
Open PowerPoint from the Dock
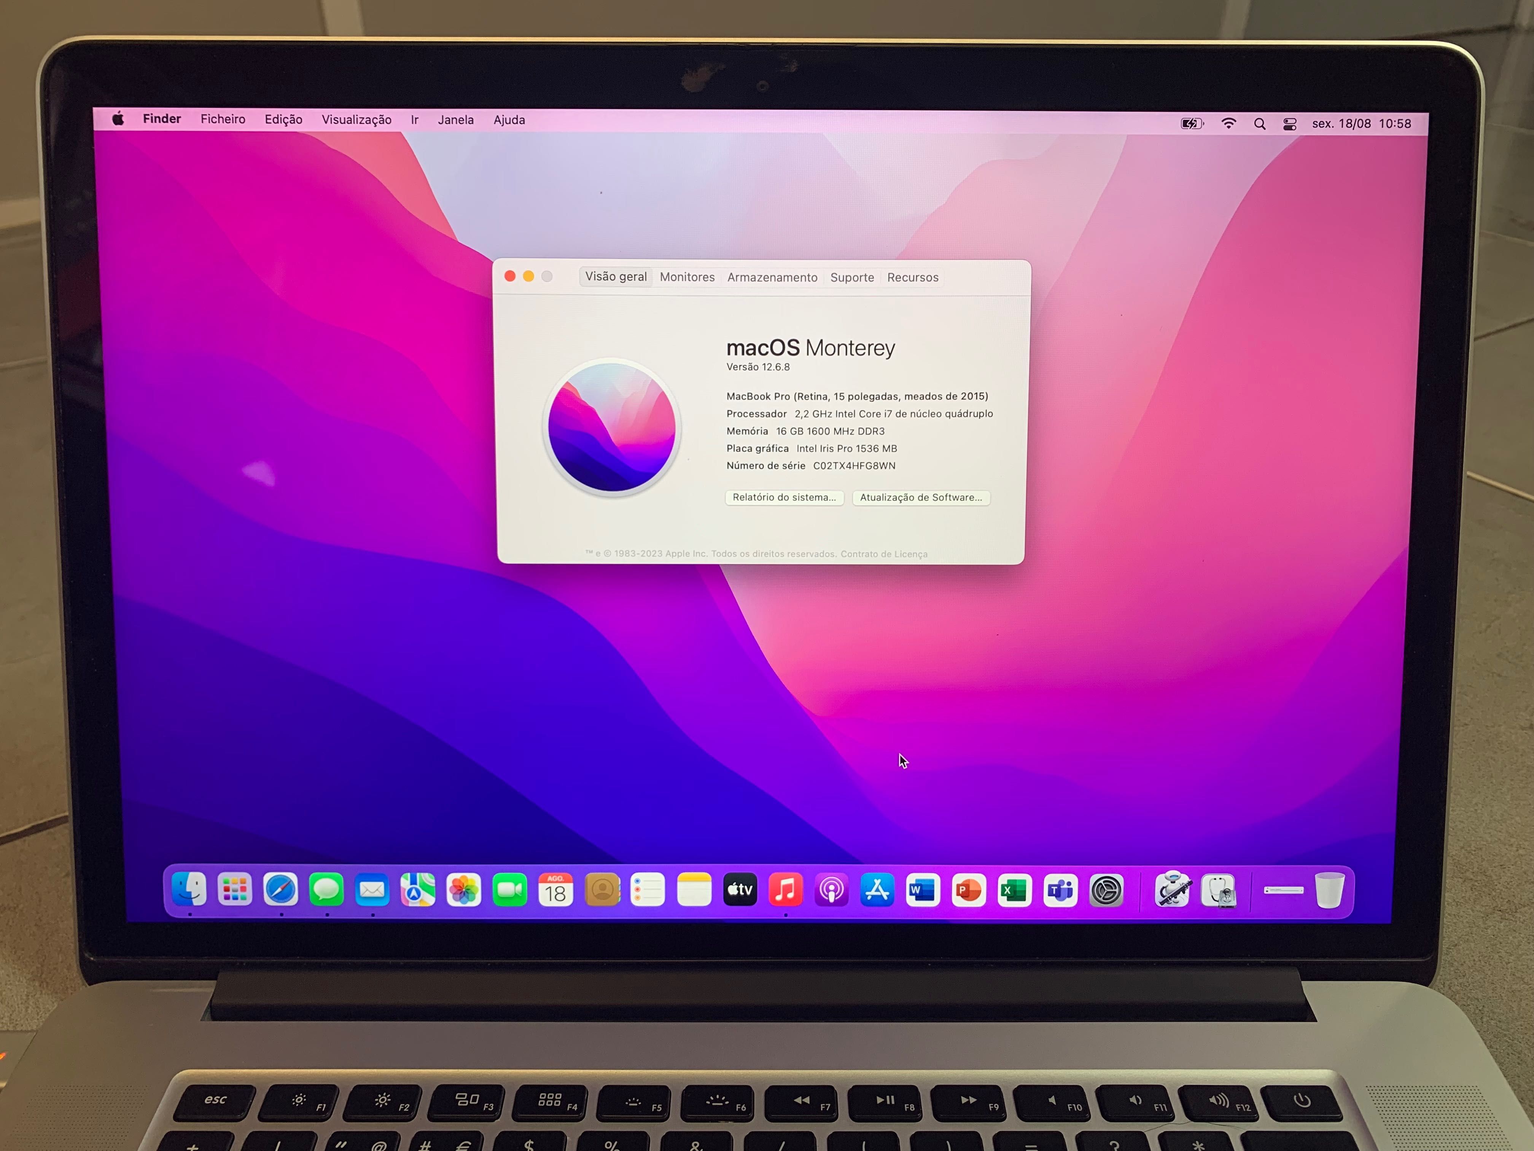click(x=969, y=890)
